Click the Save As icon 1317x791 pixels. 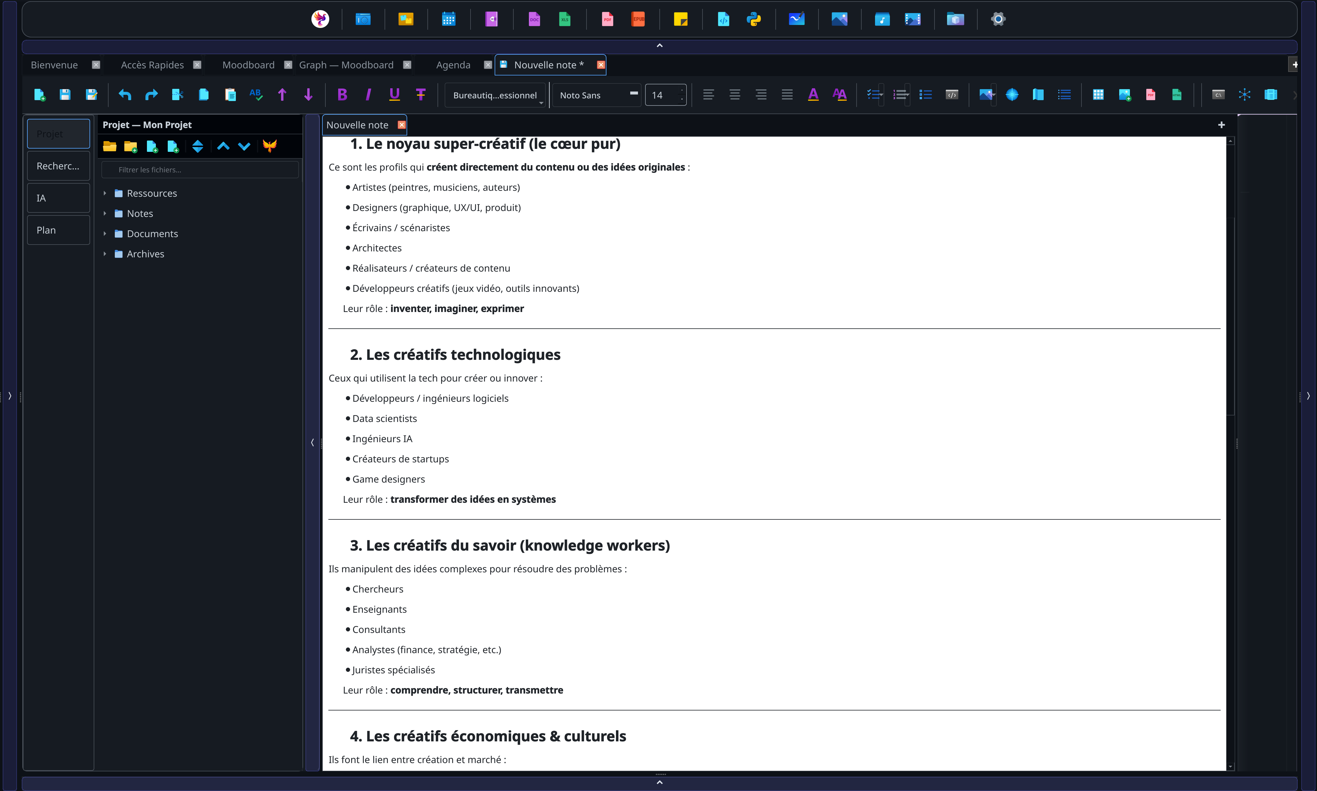tap(91, 95)
